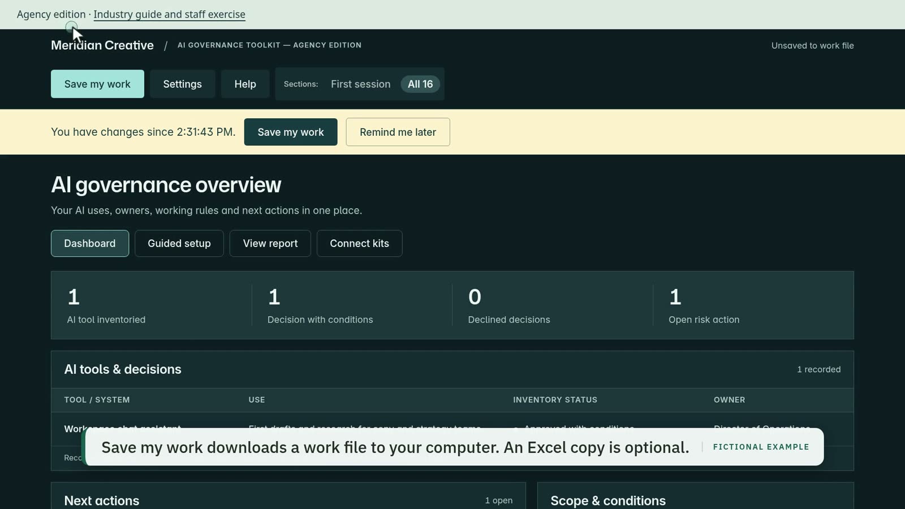Switch to the Dashboard tab
Viewport: 905px width, 509px height.
(x=90, y=243)
